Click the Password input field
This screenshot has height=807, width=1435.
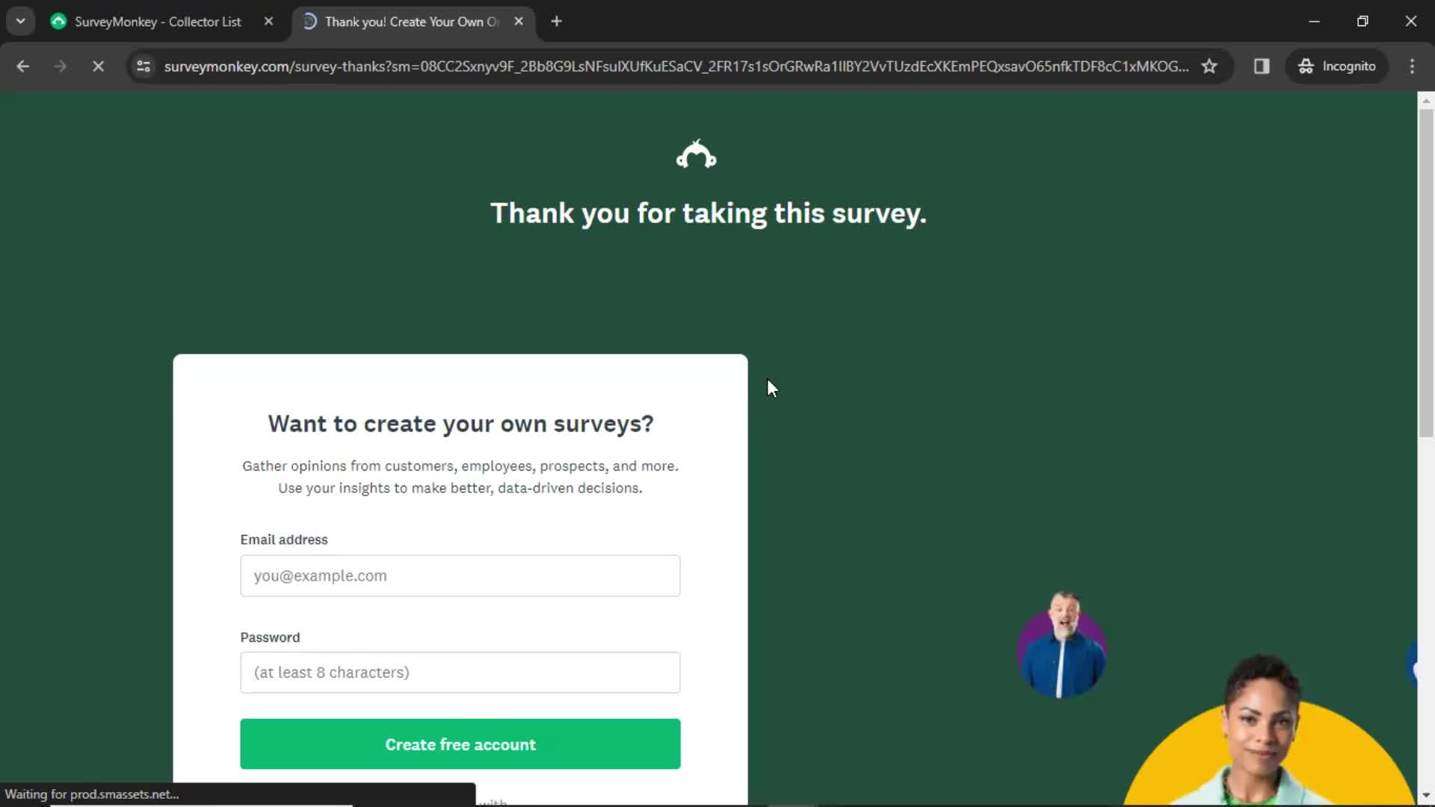click(x=460, y=672)
